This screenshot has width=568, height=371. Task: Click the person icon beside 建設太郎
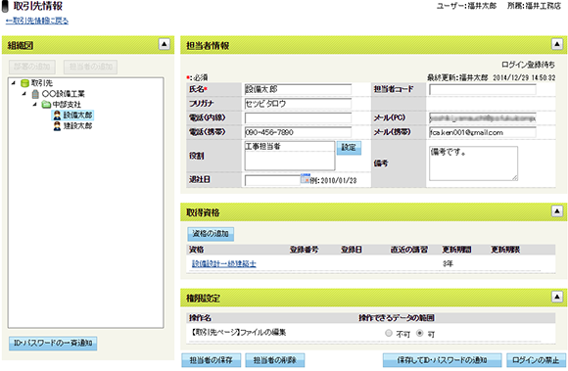pyautogui.click(x=57, y=126)
